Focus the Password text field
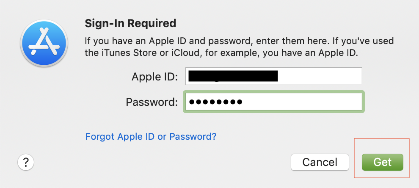The height and width of the screenshot is (188, 419). tap(274, 102)
